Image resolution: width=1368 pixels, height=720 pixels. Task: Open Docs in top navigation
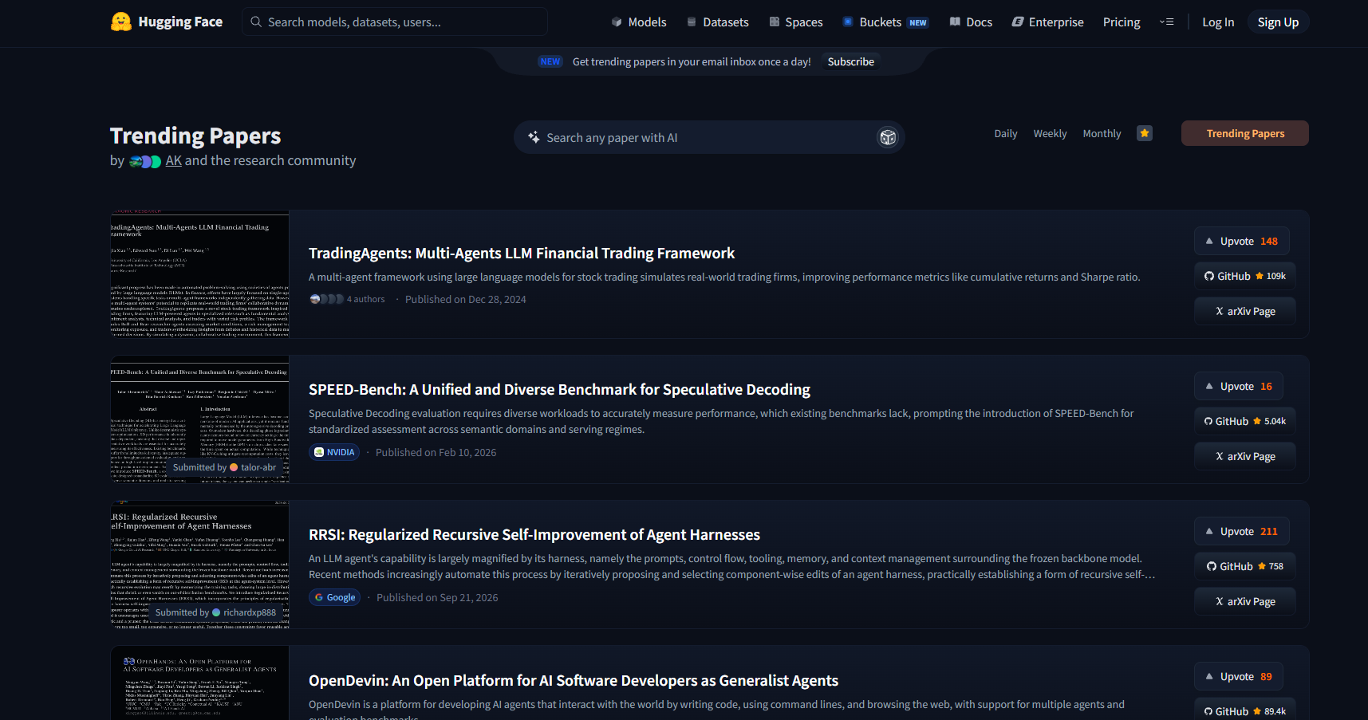[x=971, y=22]
